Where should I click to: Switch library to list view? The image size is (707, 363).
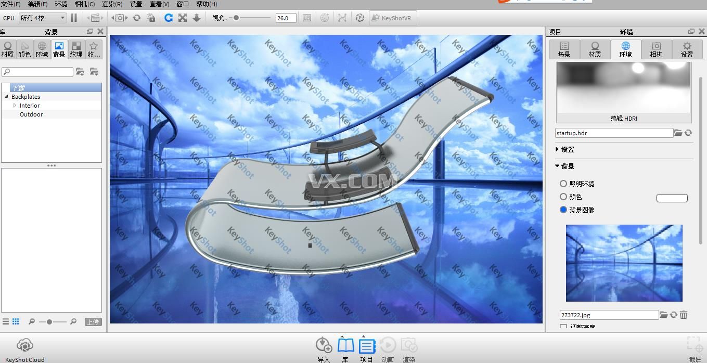(x=6, y=321)
